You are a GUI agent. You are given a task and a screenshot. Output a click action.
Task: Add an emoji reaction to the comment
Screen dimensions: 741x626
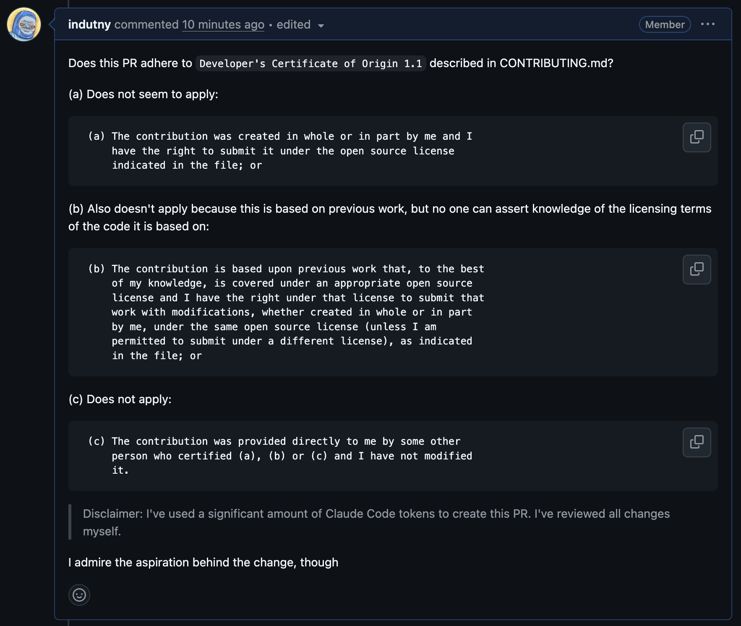(79, 595)
